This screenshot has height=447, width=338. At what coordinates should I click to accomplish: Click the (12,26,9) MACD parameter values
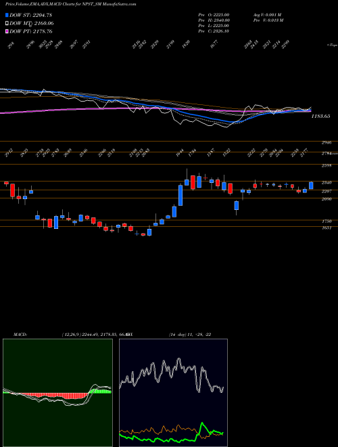coord(95,335)
